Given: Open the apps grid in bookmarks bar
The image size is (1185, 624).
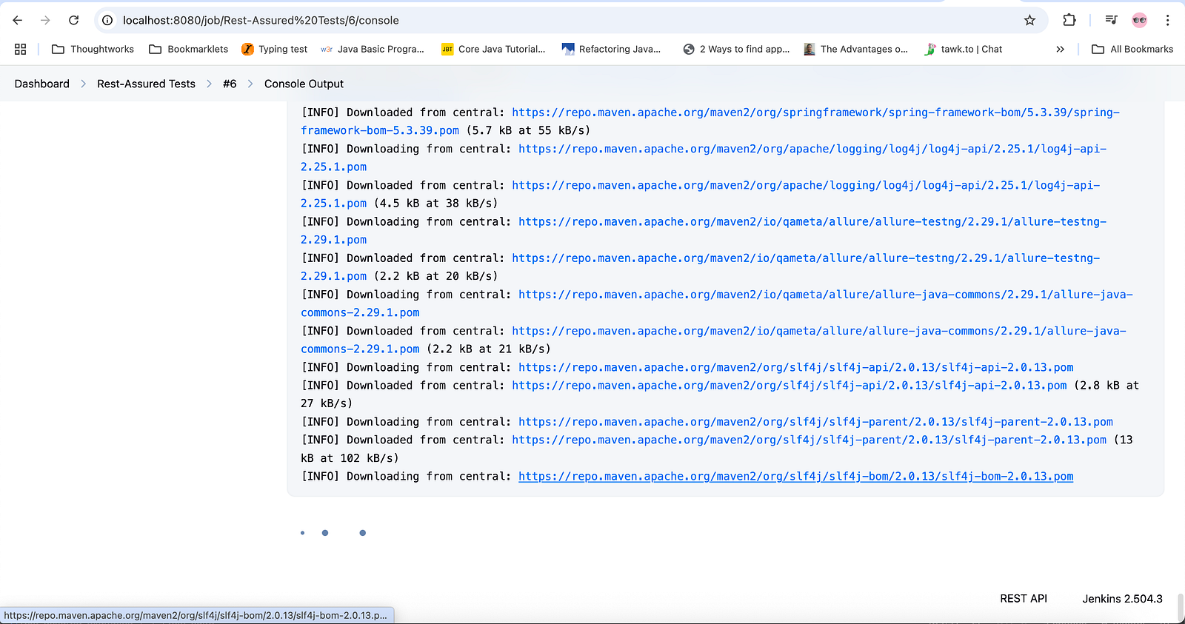Looking at the screenshot, I should click(21, 49).
